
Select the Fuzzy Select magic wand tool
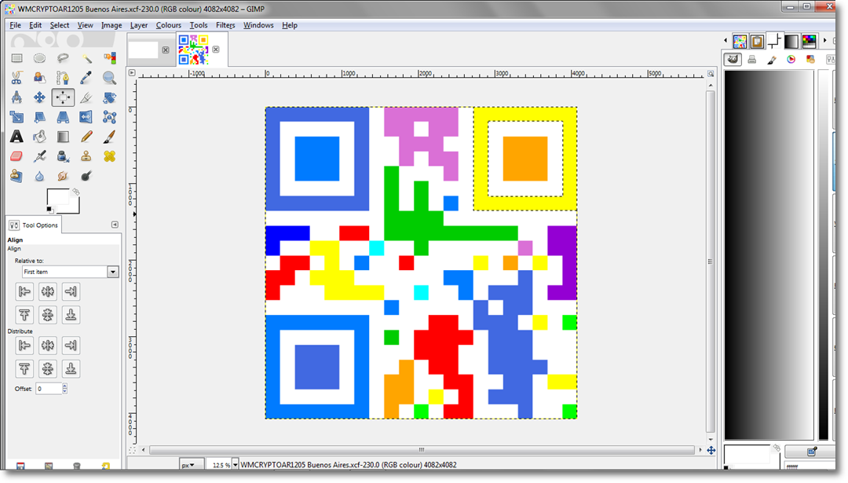point(86,58)
